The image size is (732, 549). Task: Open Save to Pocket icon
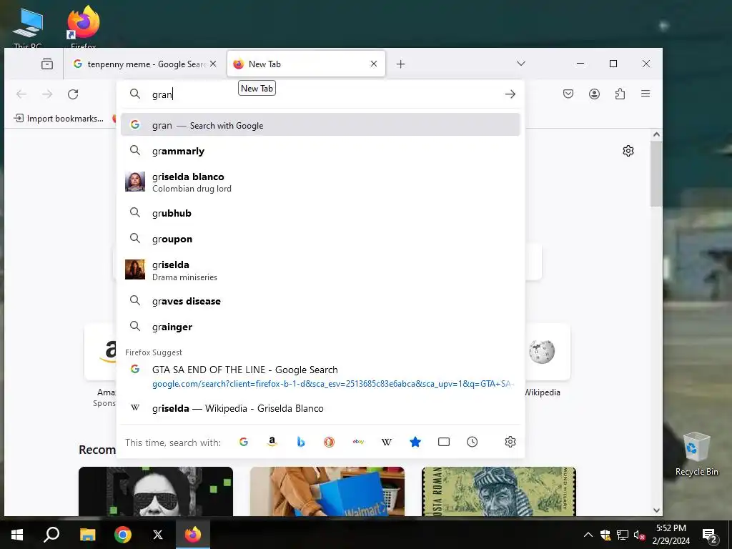coord(568,94)
